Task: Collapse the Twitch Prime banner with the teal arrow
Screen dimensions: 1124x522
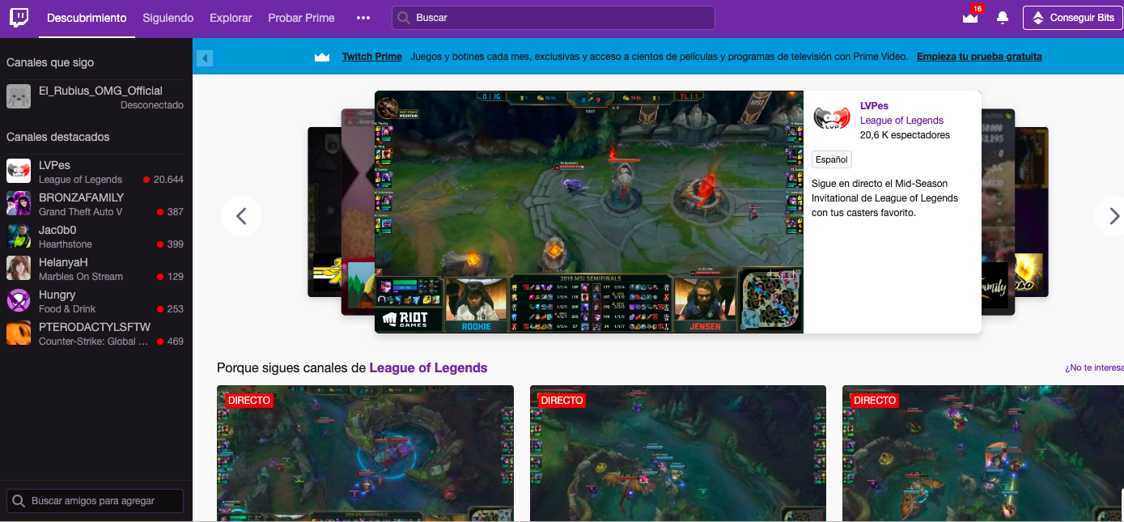Action: point(203,57)
